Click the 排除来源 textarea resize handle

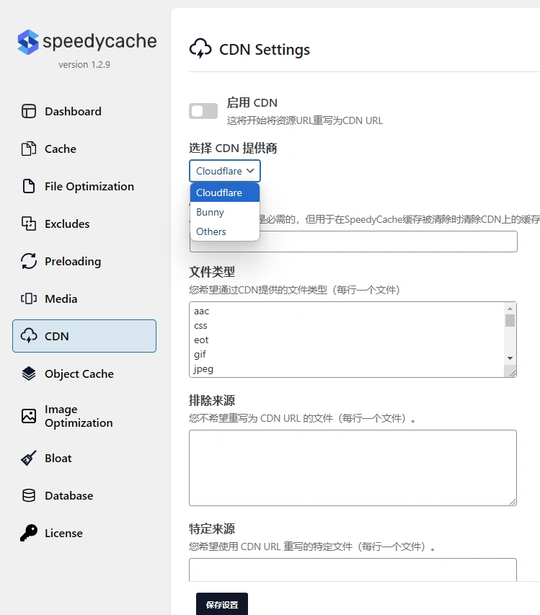[x=512, y=502]
